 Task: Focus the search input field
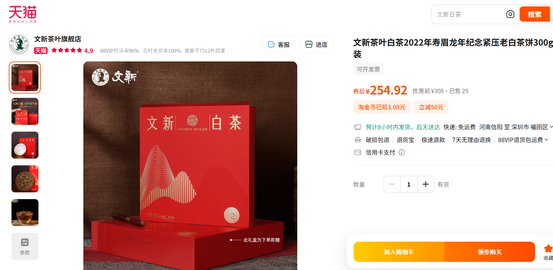(x=469, y=14)
